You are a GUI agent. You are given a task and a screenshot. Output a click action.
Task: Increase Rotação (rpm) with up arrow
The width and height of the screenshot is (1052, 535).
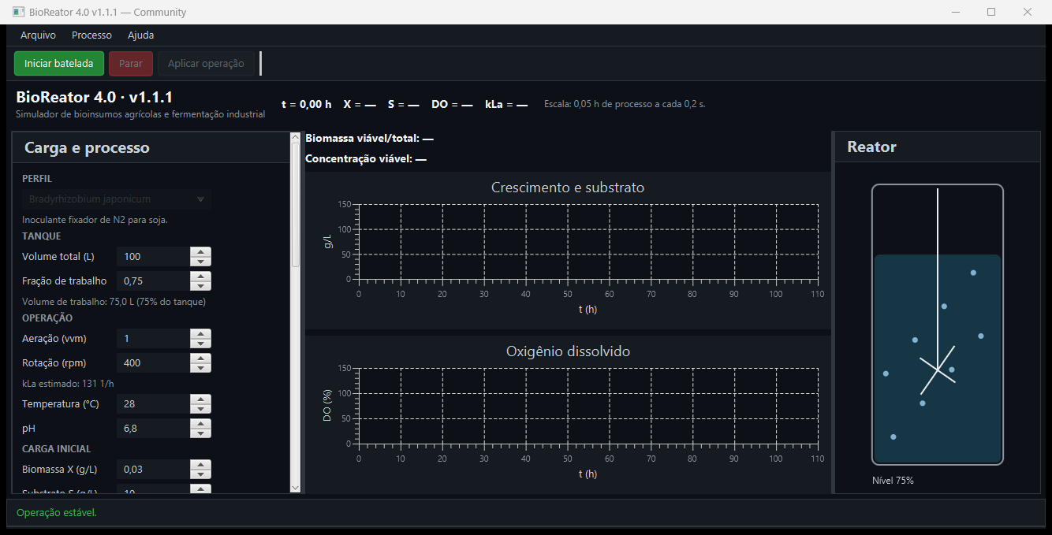pos(201,359)
